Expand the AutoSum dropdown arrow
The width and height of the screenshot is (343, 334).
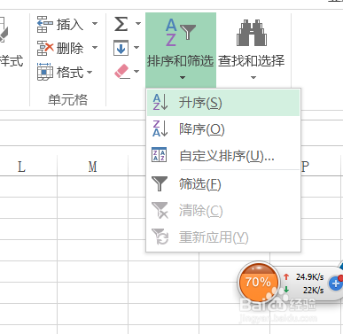[138, 23]
